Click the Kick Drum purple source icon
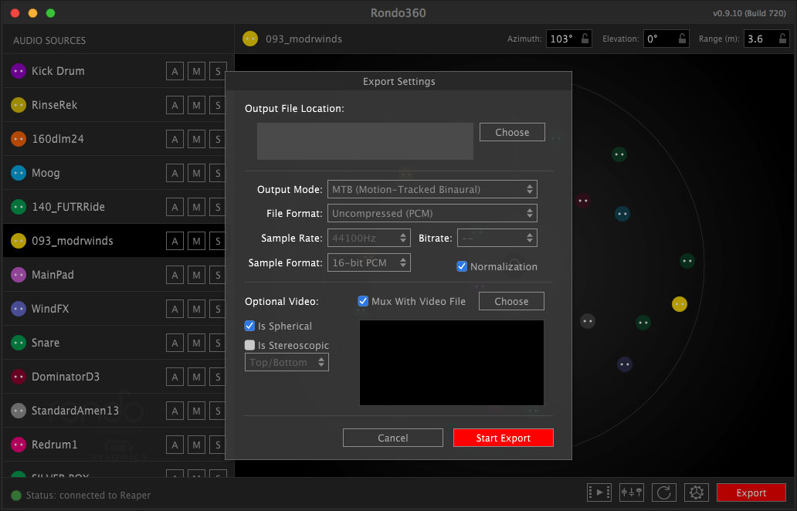Viewport: 797px width, 511px height. click(19, 71)
